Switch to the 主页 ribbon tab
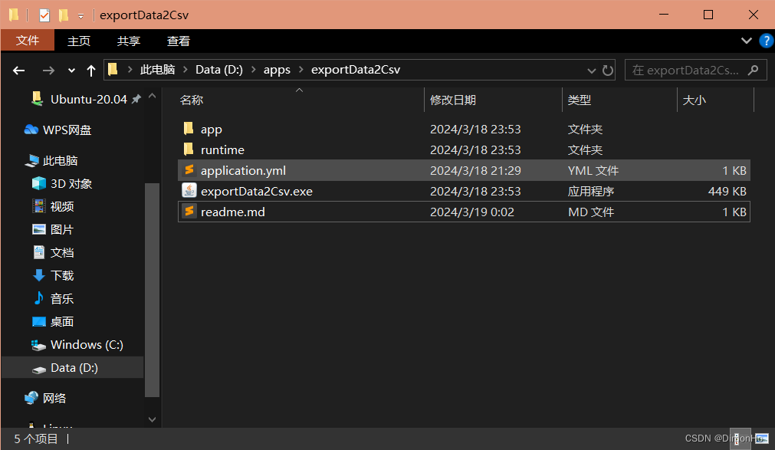775x450 pixels. [x=79, y=41]
